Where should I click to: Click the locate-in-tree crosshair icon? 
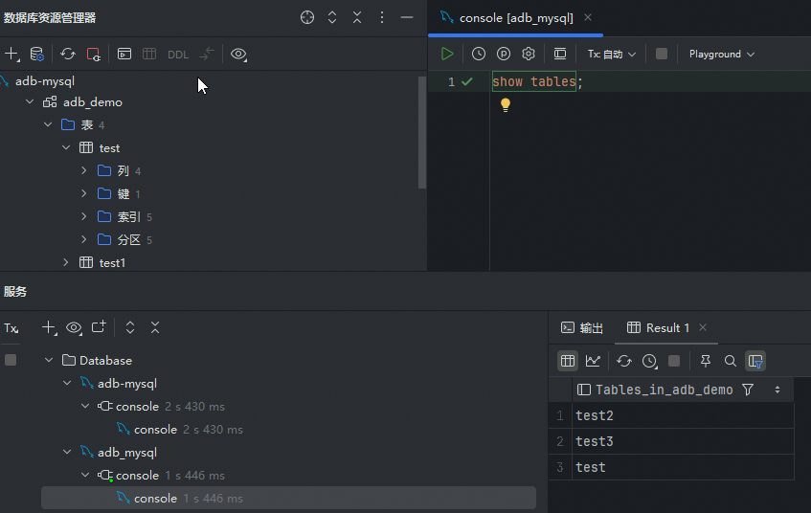click(x=307, y=17)
